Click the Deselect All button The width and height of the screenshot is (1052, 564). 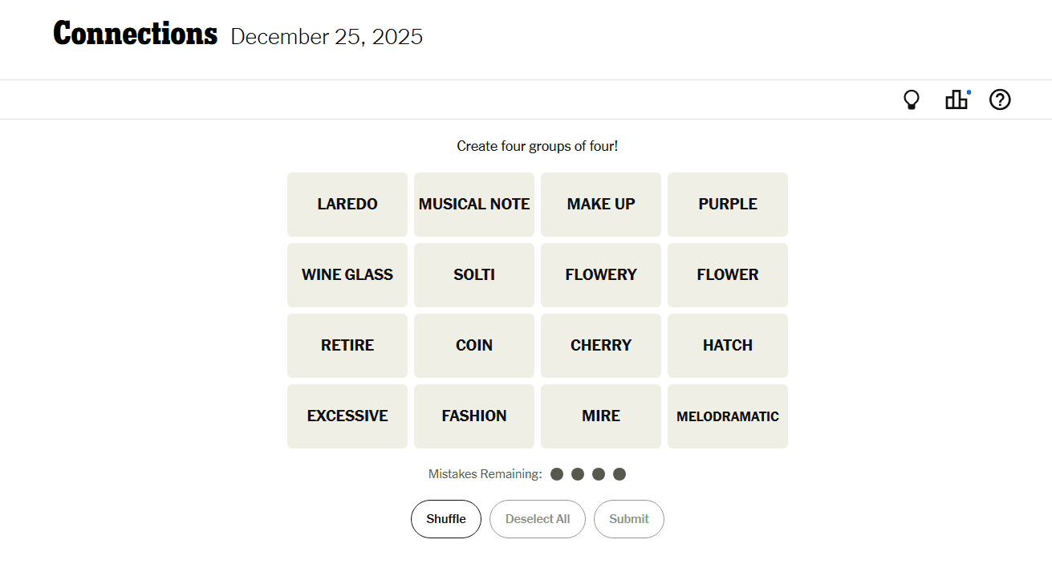point(538,519)
